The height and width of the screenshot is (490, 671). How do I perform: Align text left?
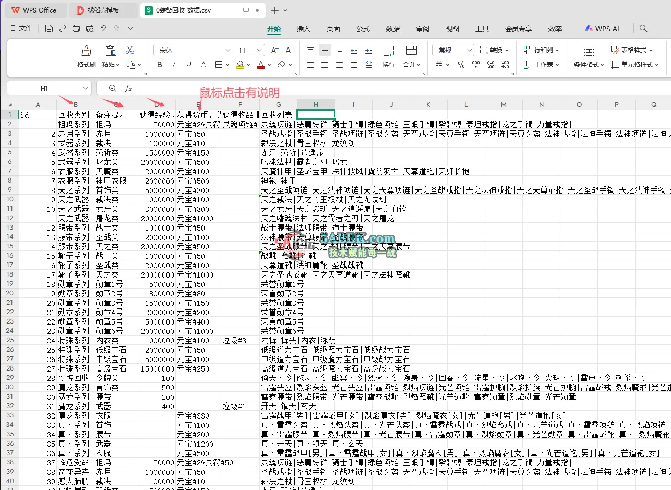[310, 65]
